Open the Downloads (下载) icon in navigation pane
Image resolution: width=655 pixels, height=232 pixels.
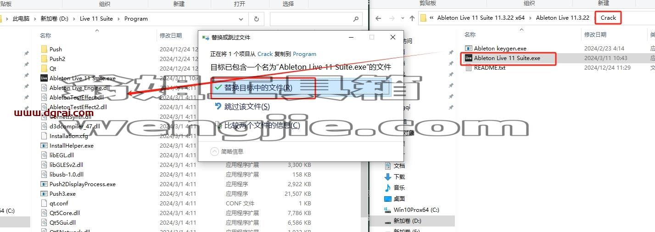click(x=387, y=177)
